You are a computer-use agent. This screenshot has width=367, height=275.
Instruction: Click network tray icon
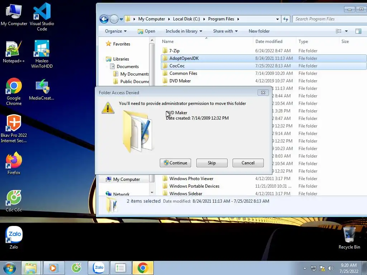pyautogui.click(x=313, y=268)
